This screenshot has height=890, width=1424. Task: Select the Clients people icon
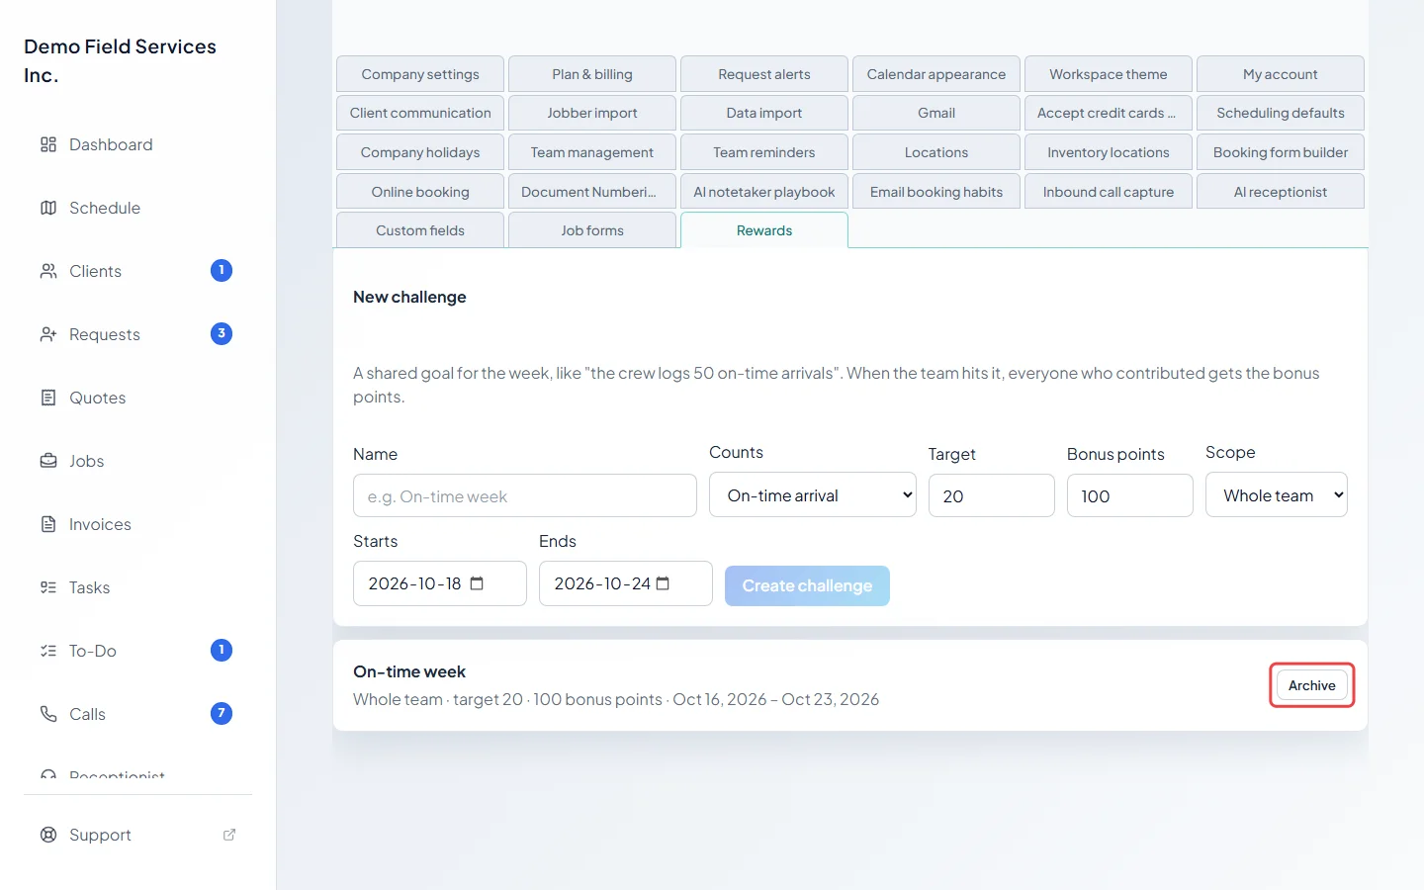click(x=48, y=271)
